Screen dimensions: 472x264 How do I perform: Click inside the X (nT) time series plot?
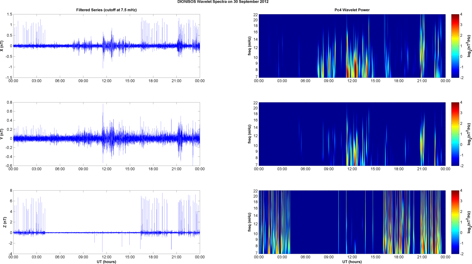[106, 46]
